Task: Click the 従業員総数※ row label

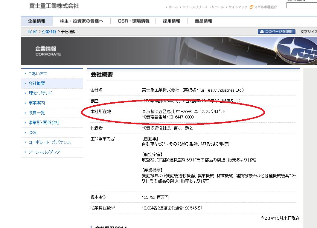Action: coord(103,208)
